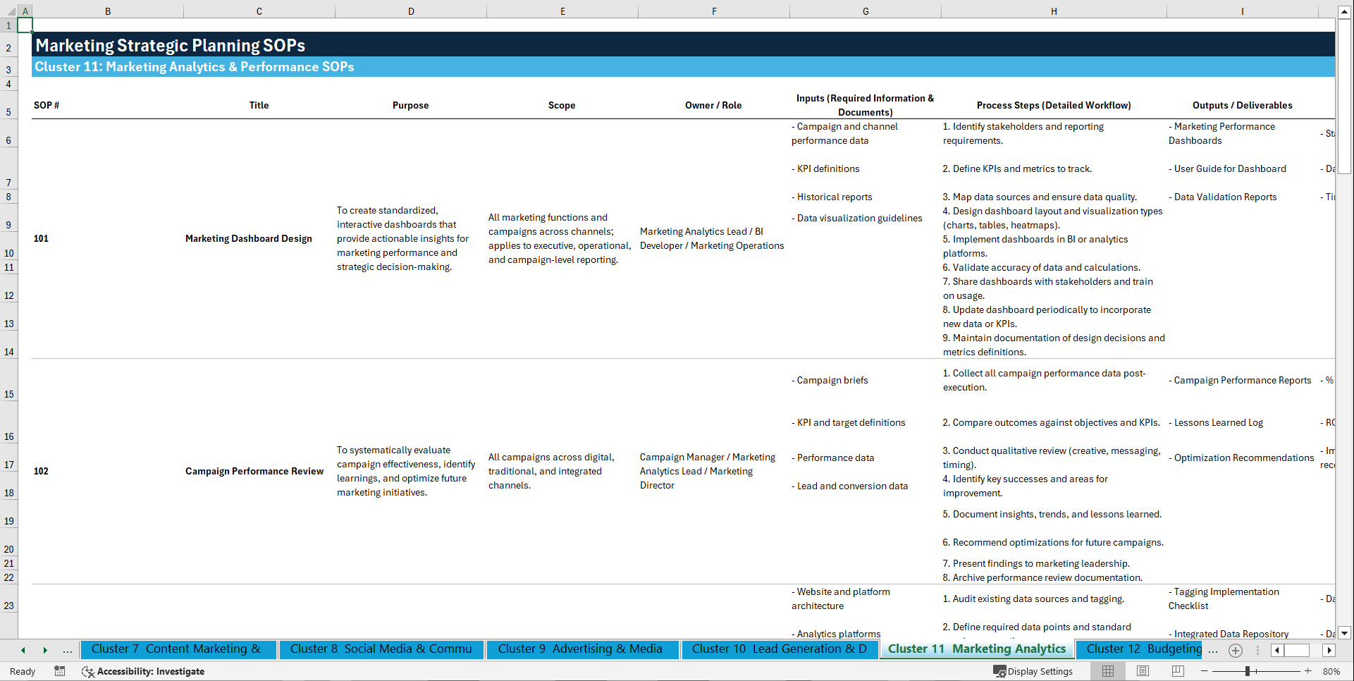Screen dimensions: 1354x681
Task: Select the Page Layout view icon
Action: pos(1143,671)
